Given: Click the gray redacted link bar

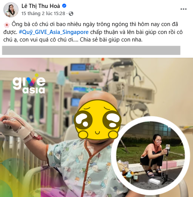Looking at the screenshot, I should click(x=91, y=50).
